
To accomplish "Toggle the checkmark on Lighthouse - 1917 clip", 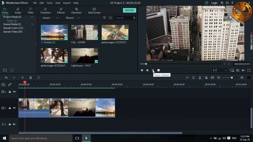I will coord(96,62).
